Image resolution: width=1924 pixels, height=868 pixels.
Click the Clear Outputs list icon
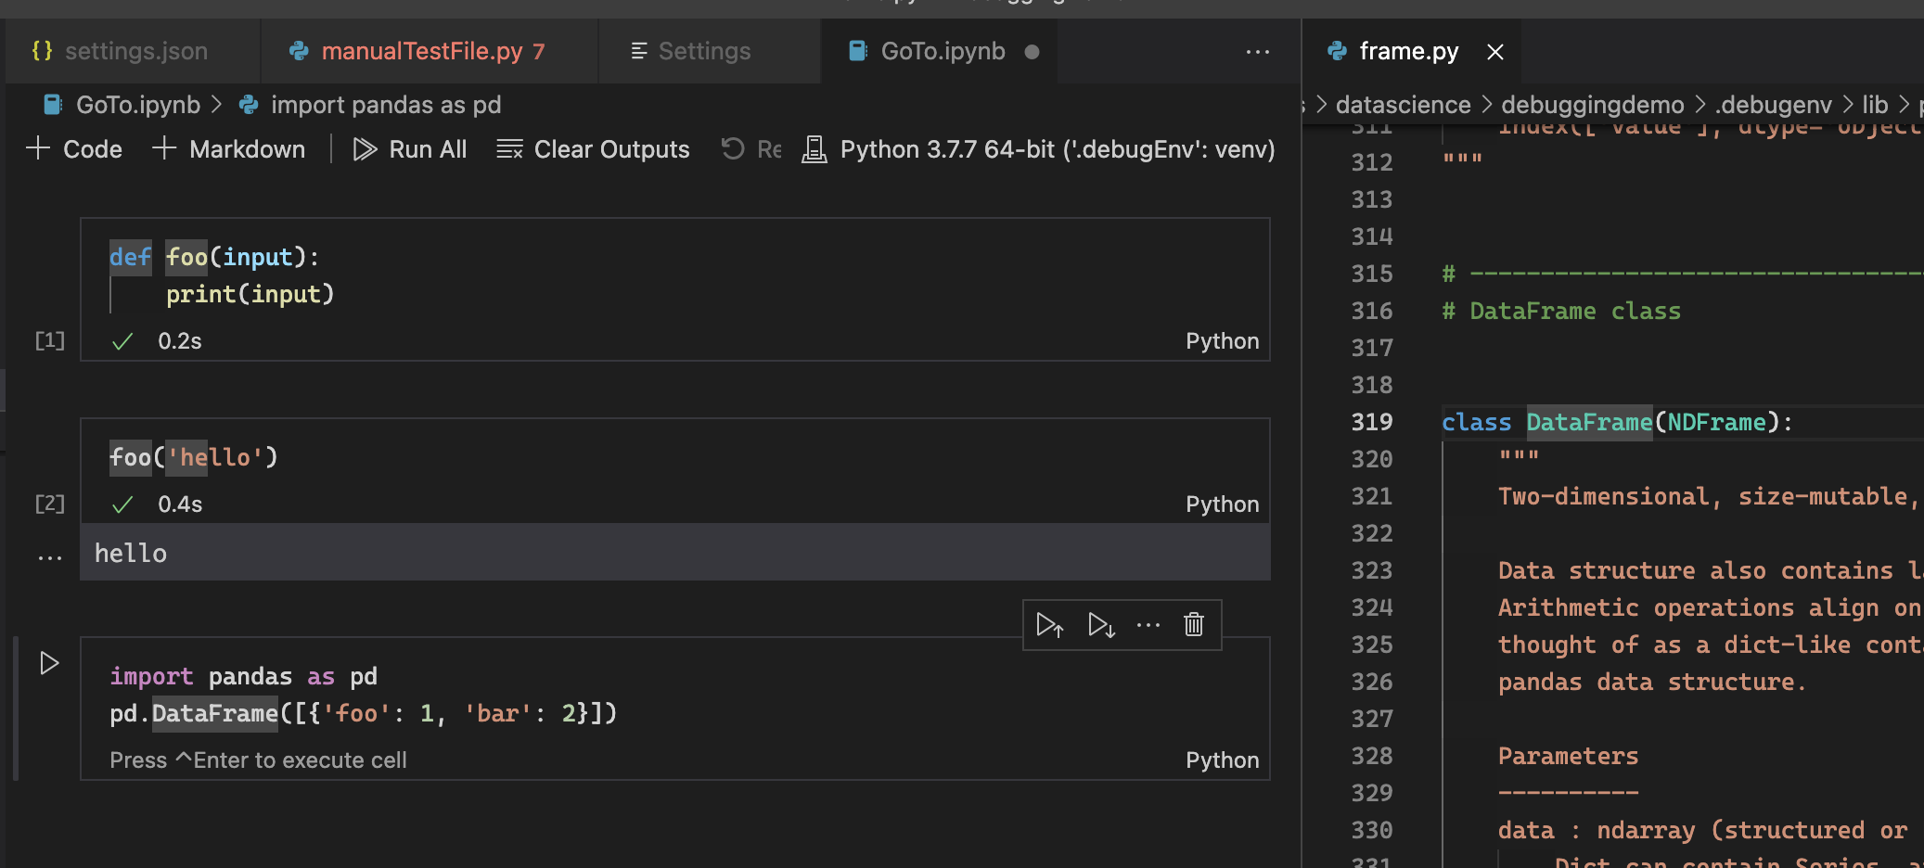[x=509, y=149]
